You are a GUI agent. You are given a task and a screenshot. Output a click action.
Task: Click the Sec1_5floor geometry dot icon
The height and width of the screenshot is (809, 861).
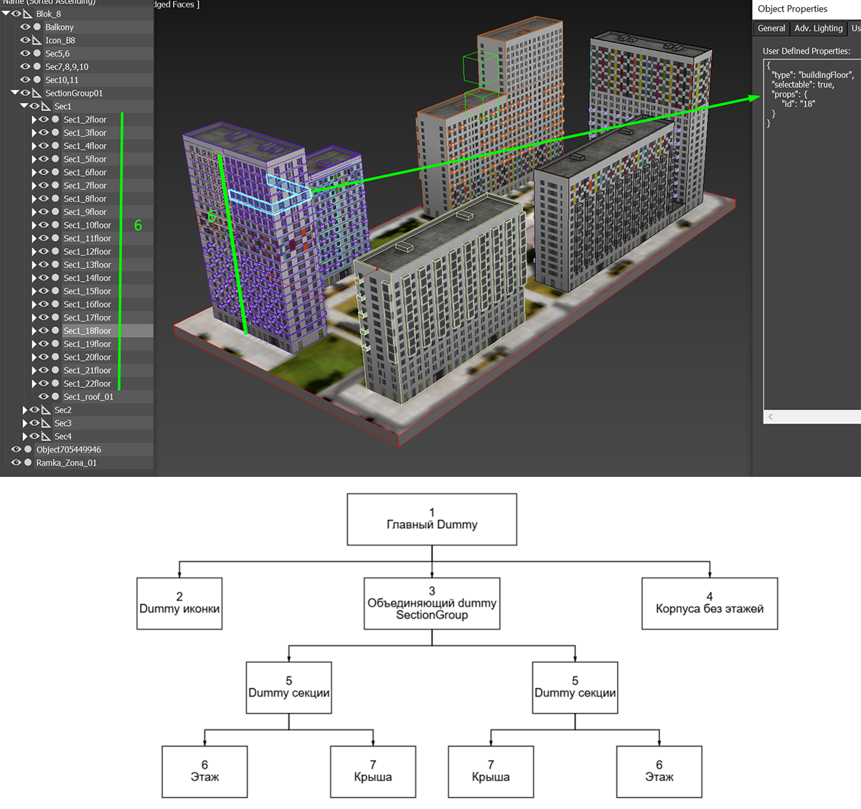(x=55, y=159)
